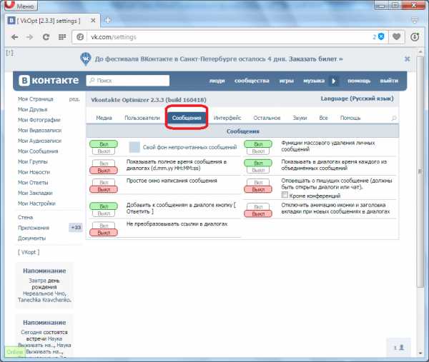Click the Opera Menu button
This screenshot has height=362, width=429.
point(21,5)
